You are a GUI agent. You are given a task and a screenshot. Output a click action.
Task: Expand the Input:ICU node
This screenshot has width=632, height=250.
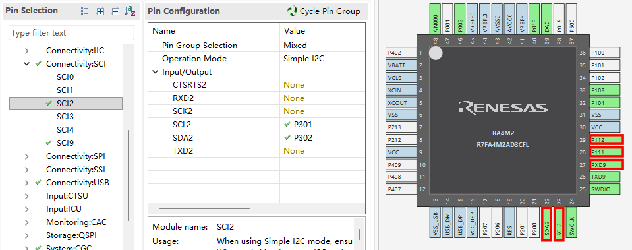[26, 209]
